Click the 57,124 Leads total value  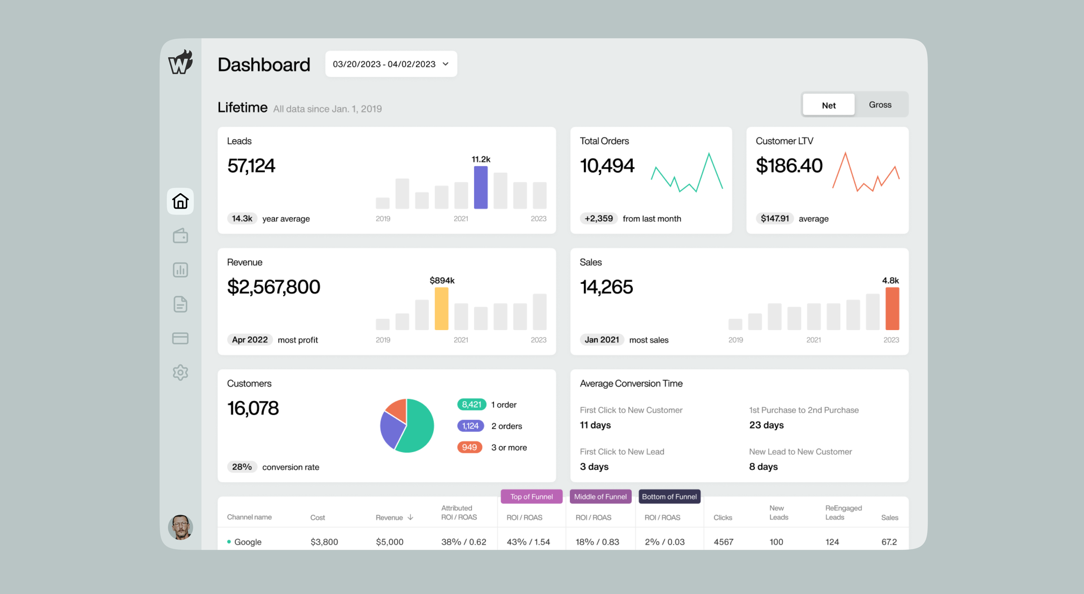click(251, 166)
